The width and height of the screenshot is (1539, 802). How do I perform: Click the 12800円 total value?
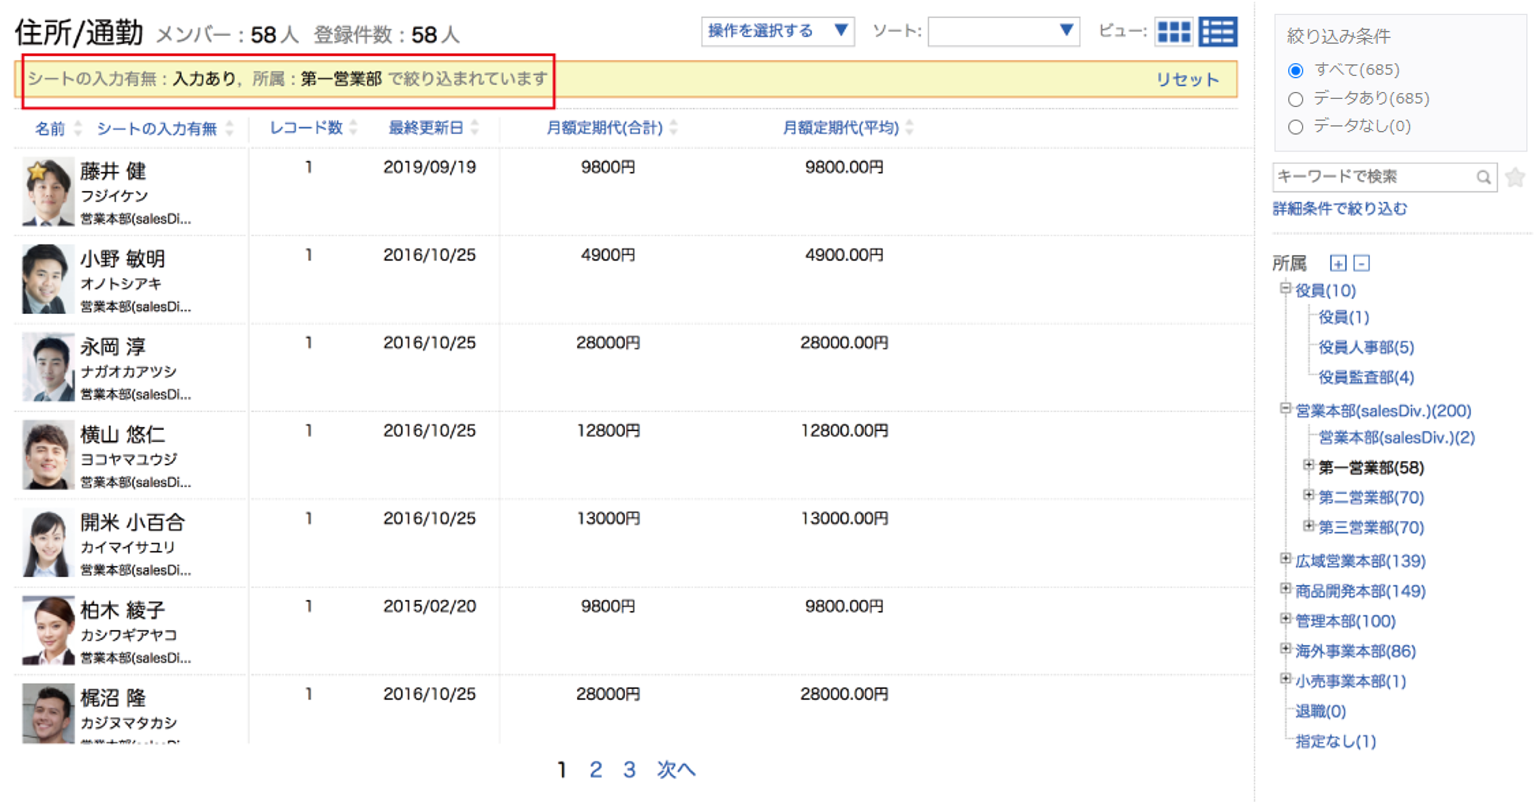click(x=608, y=430)
